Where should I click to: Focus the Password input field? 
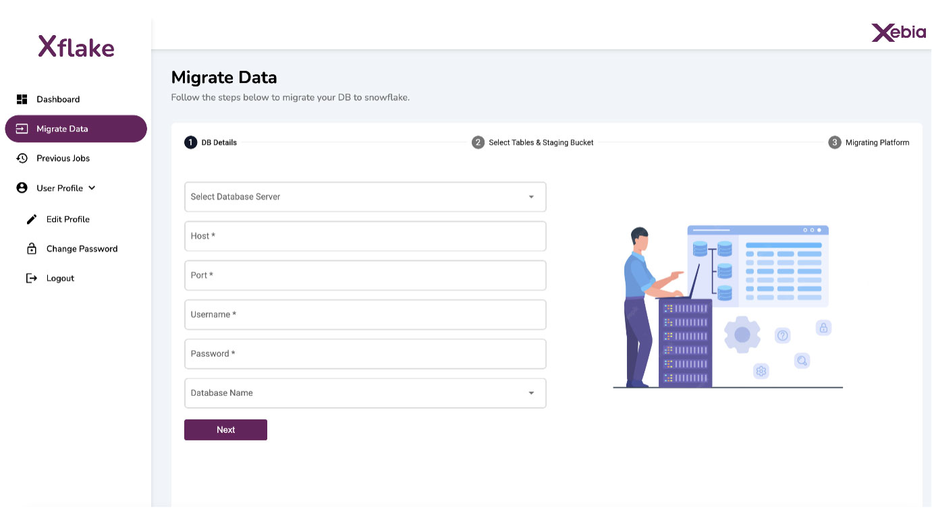click(x=365, y=353)
